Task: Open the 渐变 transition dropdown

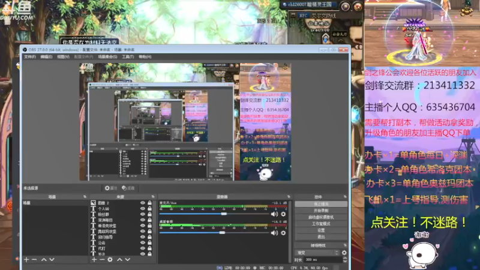Action: pyautogui.click(x=317, y=253)
